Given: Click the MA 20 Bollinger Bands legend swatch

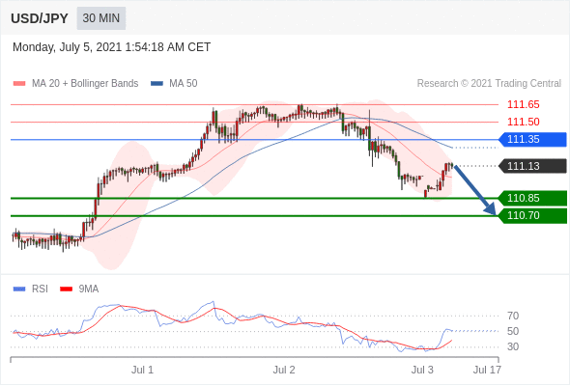Looking at the screenshot, I should [19, 84].
